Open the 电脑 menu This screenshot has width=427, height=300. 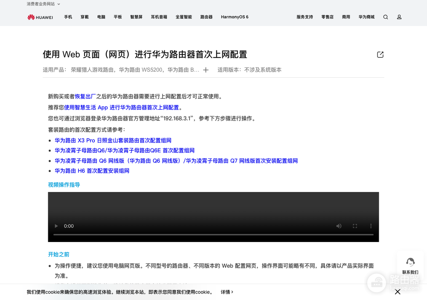pos(101,17)
